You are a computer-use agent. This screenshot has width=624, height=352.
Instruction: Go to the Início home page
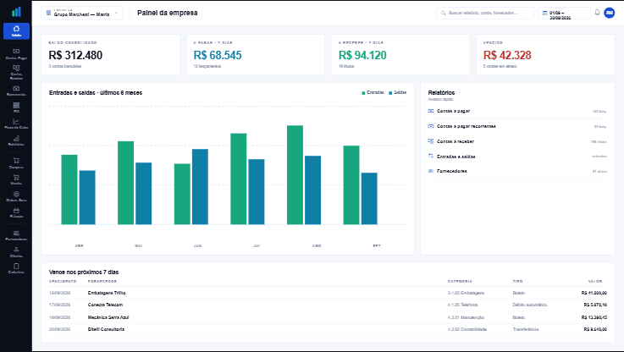pos(16,31)
